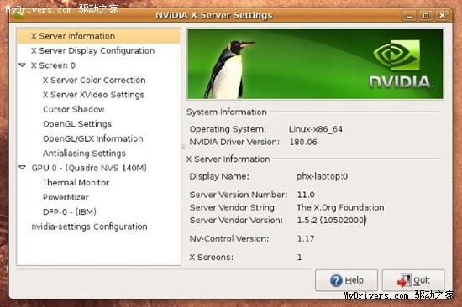Screen dimensions: 462x307
Task: Click server version number 11.0
Action: click(x=306, y=195)
